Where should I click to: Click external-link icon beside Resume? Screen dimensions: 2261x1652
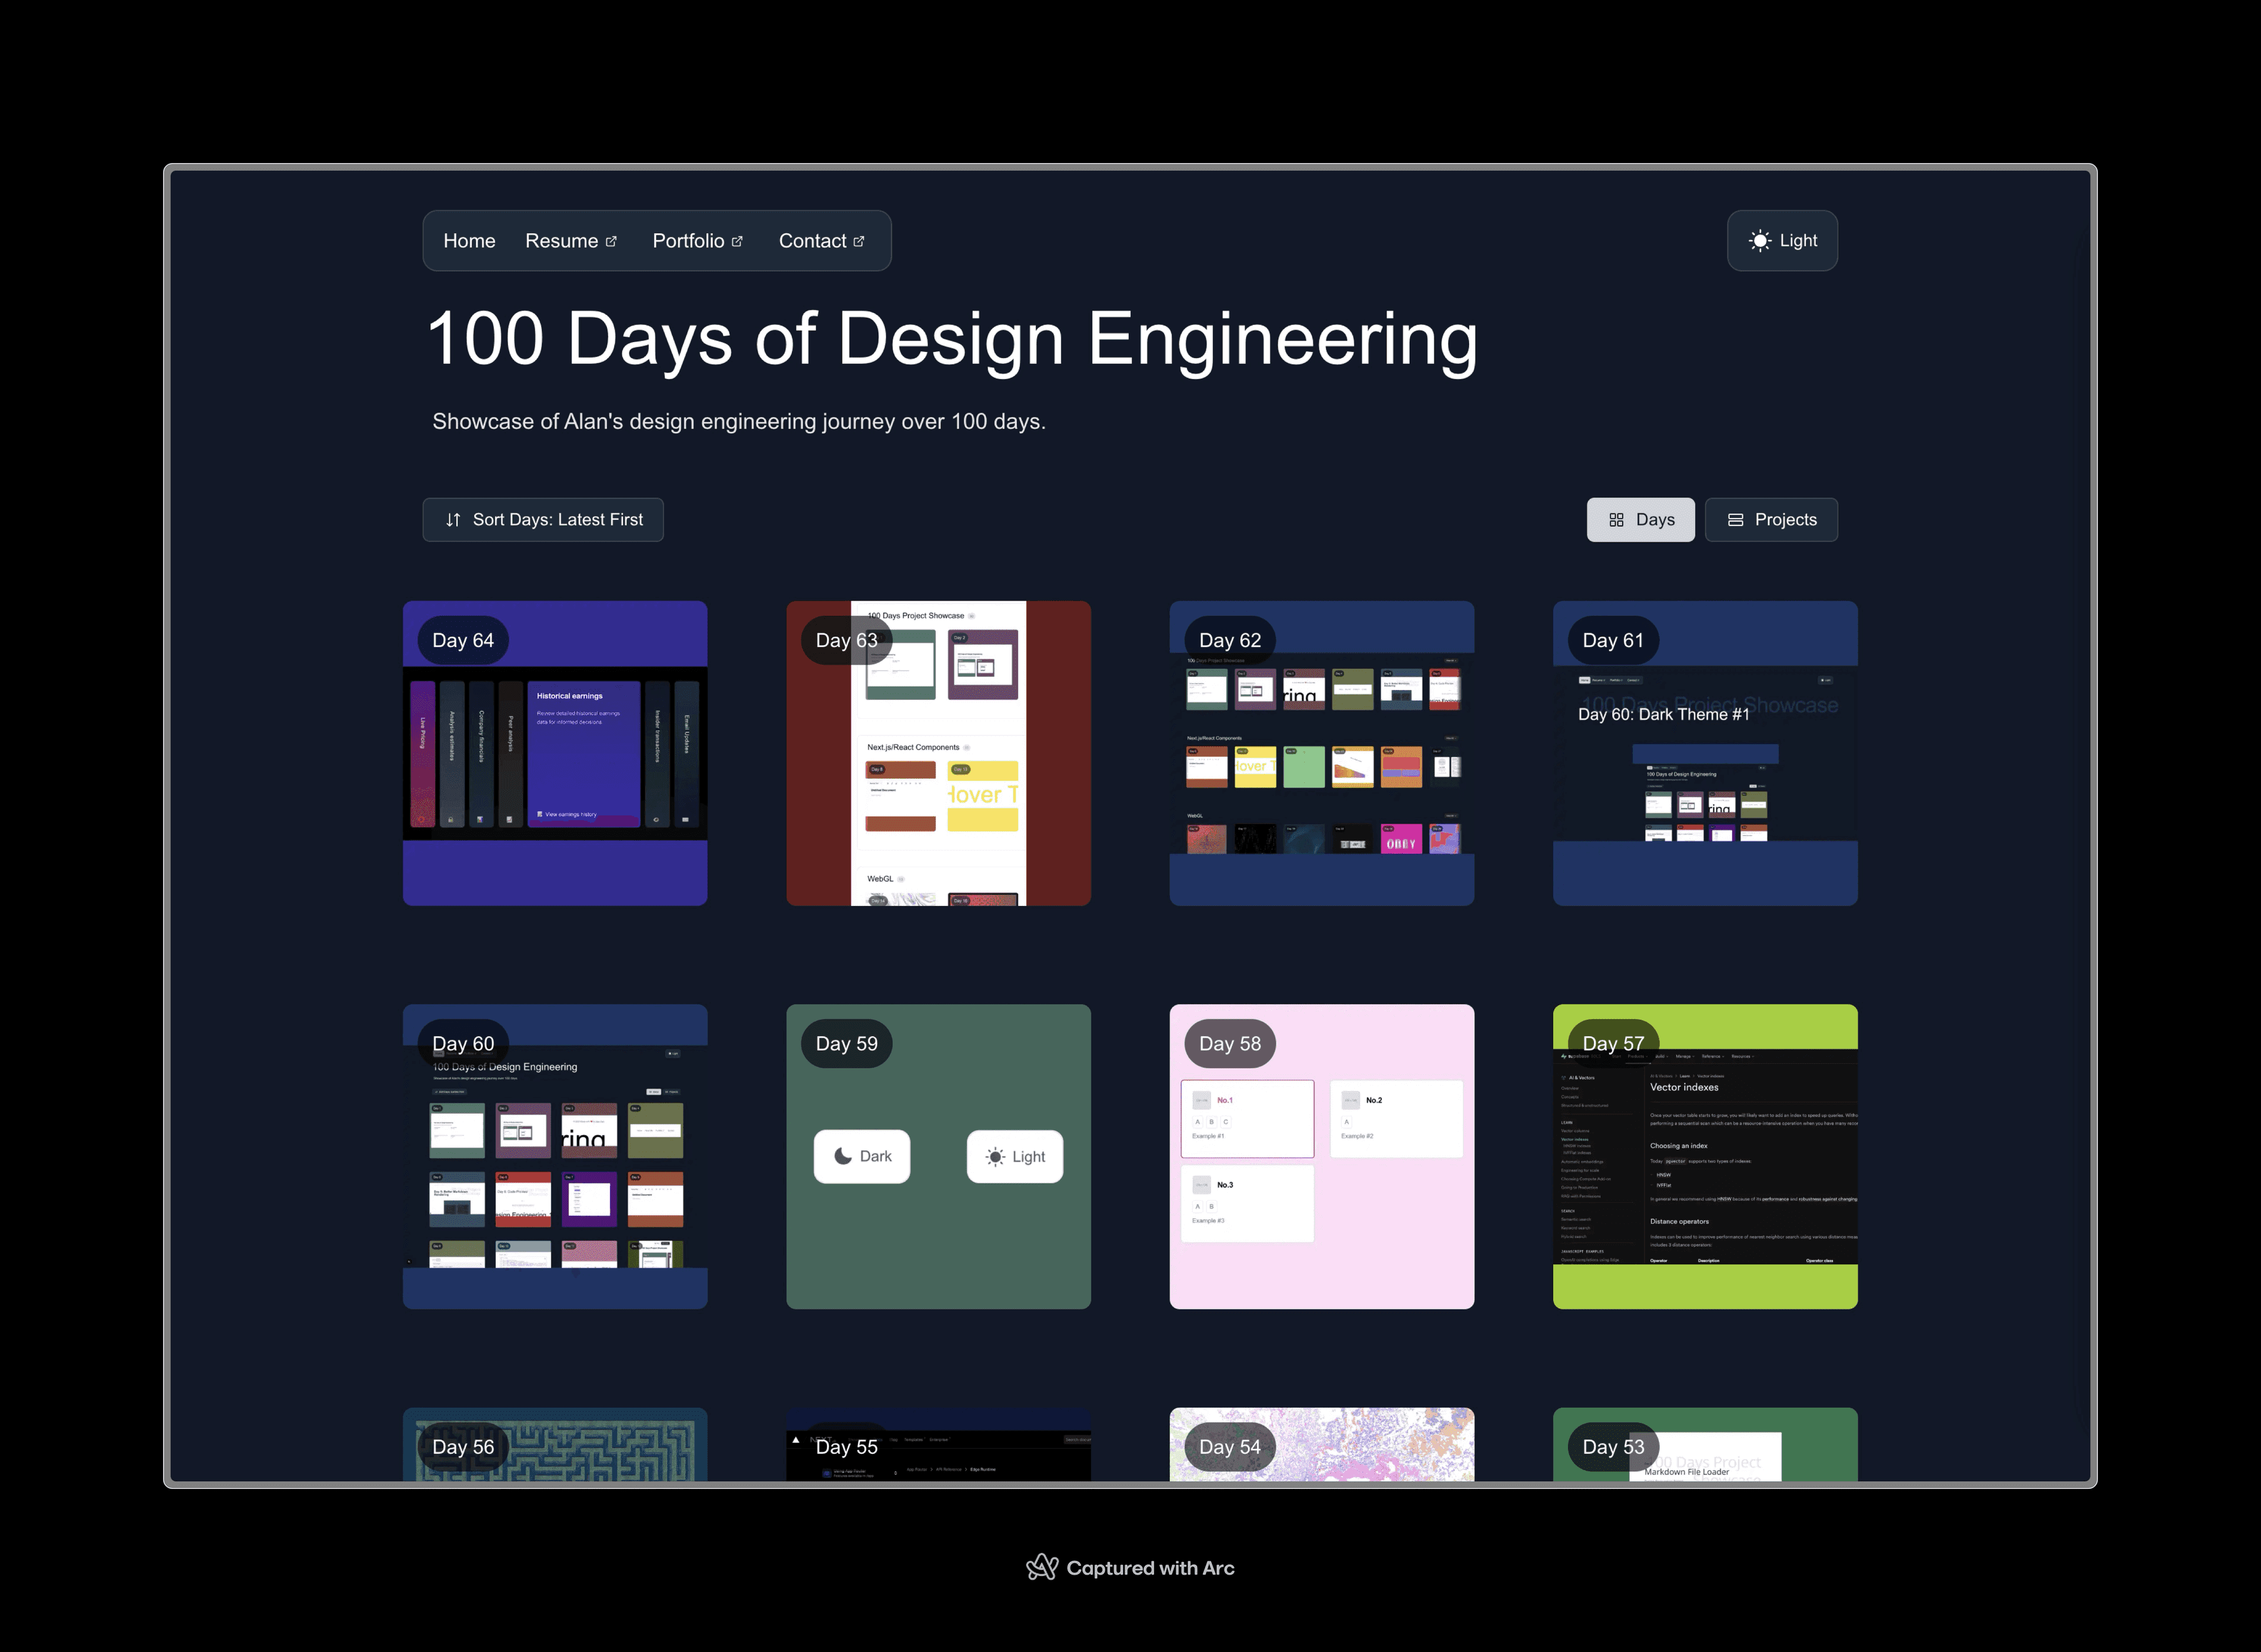611,242
